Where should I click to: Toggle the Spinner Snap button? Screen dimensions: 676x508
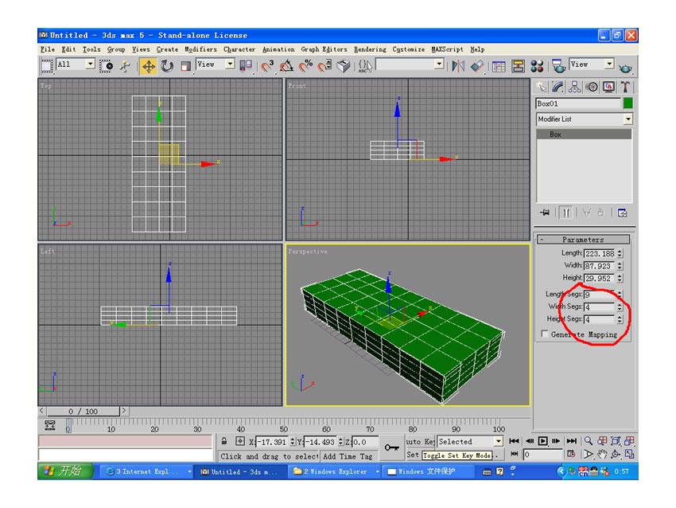coord(324,66)
